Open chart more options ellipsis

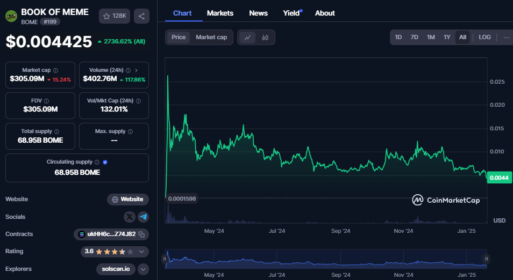click(x=507, y=37)
